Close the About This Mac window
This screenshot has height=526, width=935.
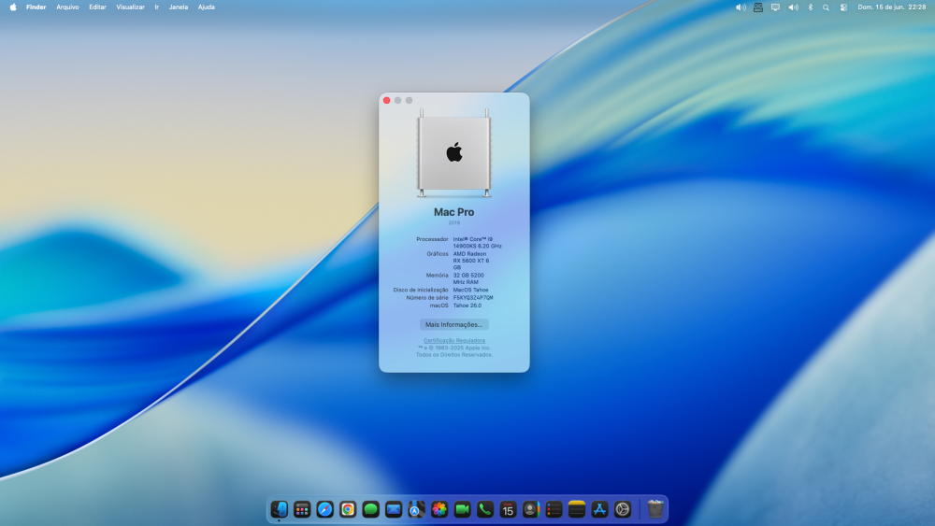tap(387, 100)
